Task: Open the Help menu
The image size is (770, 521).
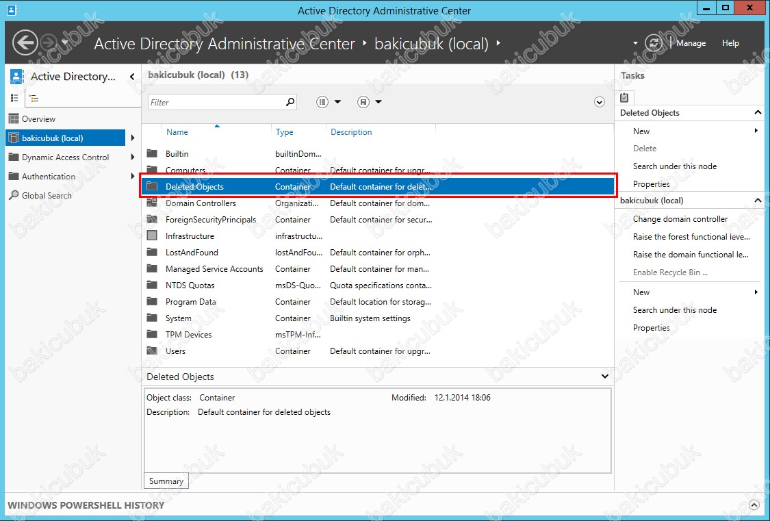Action: tap(730, 43)
